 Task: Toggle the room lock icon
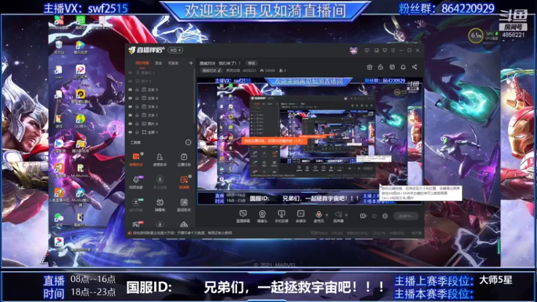(x=381, y=67)
